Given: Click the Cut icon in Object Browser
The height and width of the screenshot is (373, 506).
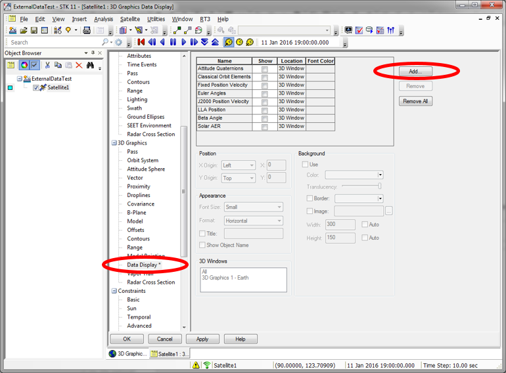Looking at the screenshot, I should click(47, 65).
